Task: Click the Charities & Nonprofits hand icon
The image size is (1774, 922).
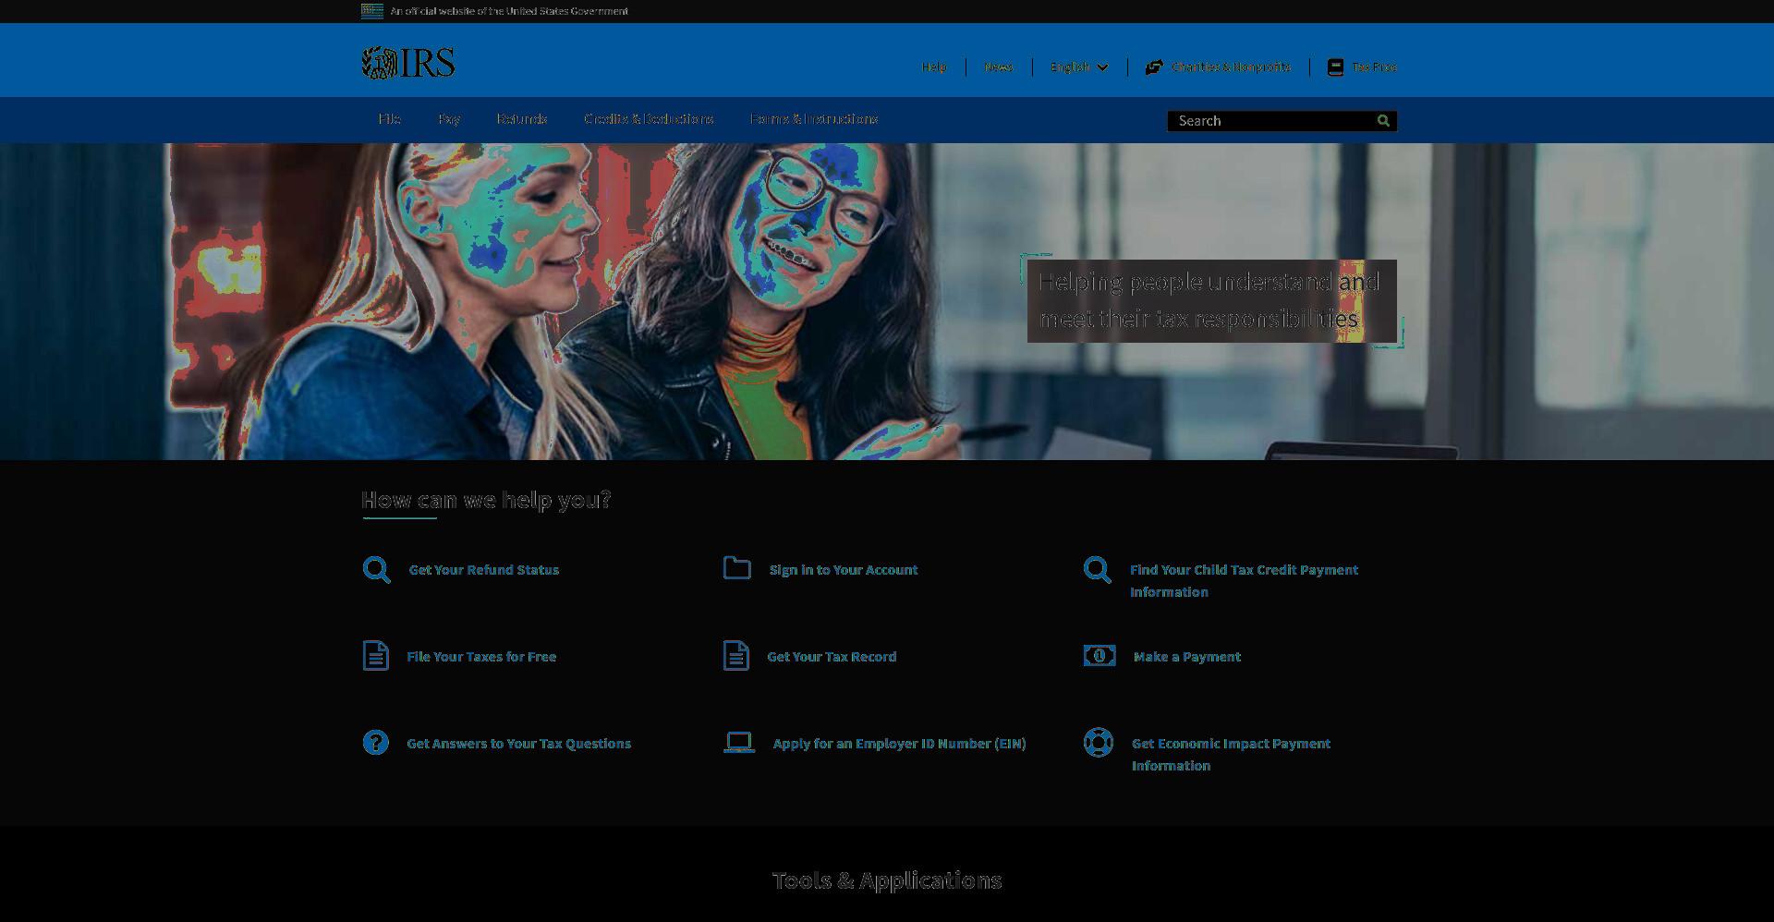Action: pos(1154,67)
